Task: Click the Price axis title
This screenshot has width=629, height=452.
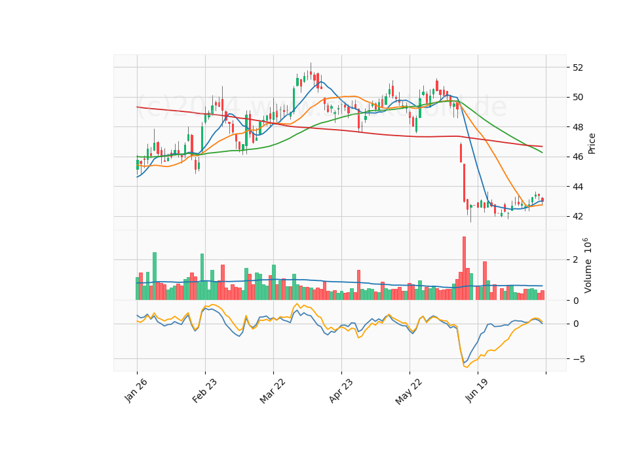Action: 592,143
